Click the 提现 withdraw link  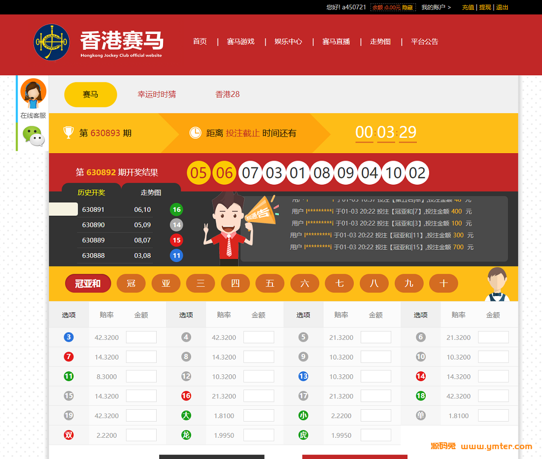click(485, 7)
